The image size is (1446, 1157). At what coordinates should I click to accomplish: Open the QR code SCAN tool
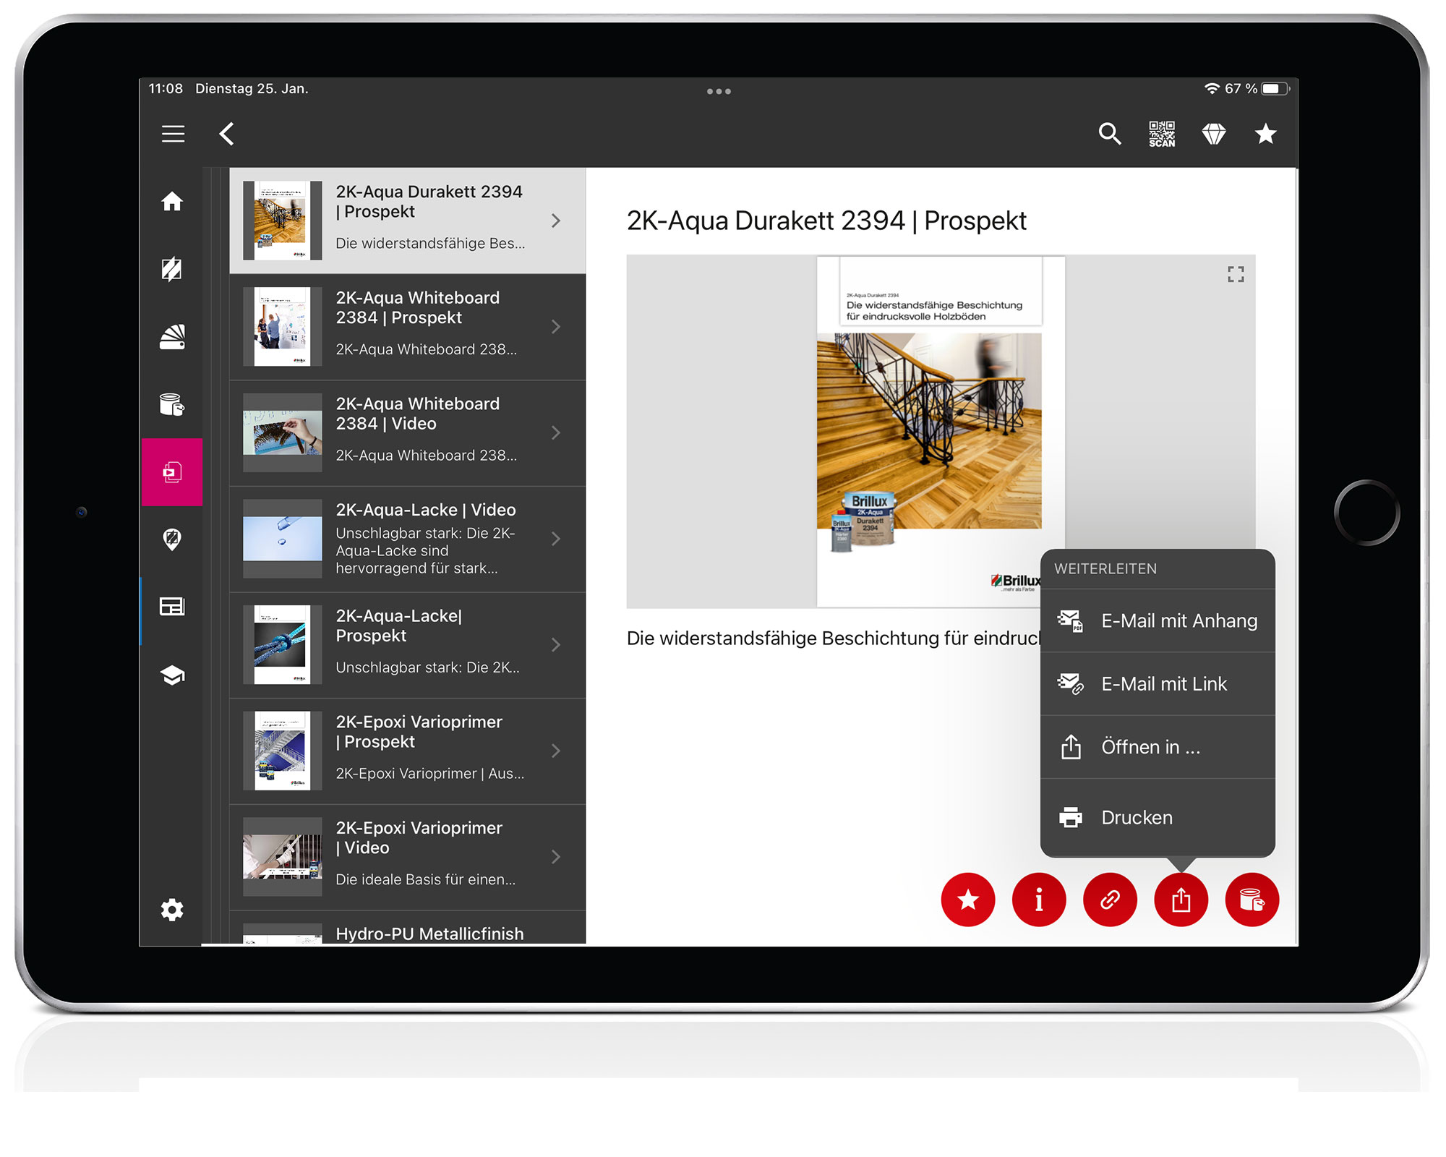click(x=1162, y=134)
